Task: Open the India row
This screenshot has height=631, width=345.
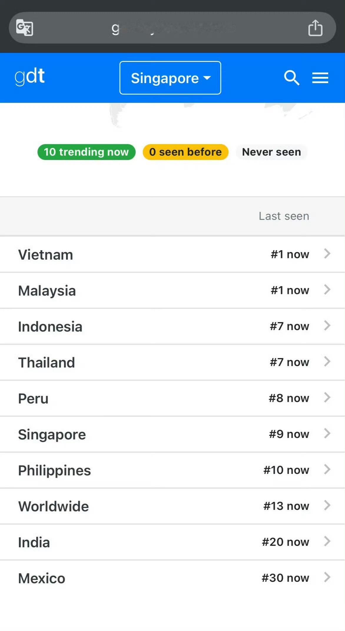Action: [x=172, y=542]
